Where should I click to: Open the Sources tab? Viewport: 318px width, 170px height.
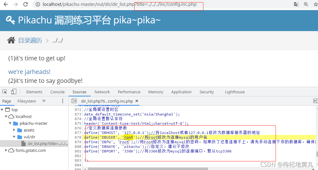[80, 92]
